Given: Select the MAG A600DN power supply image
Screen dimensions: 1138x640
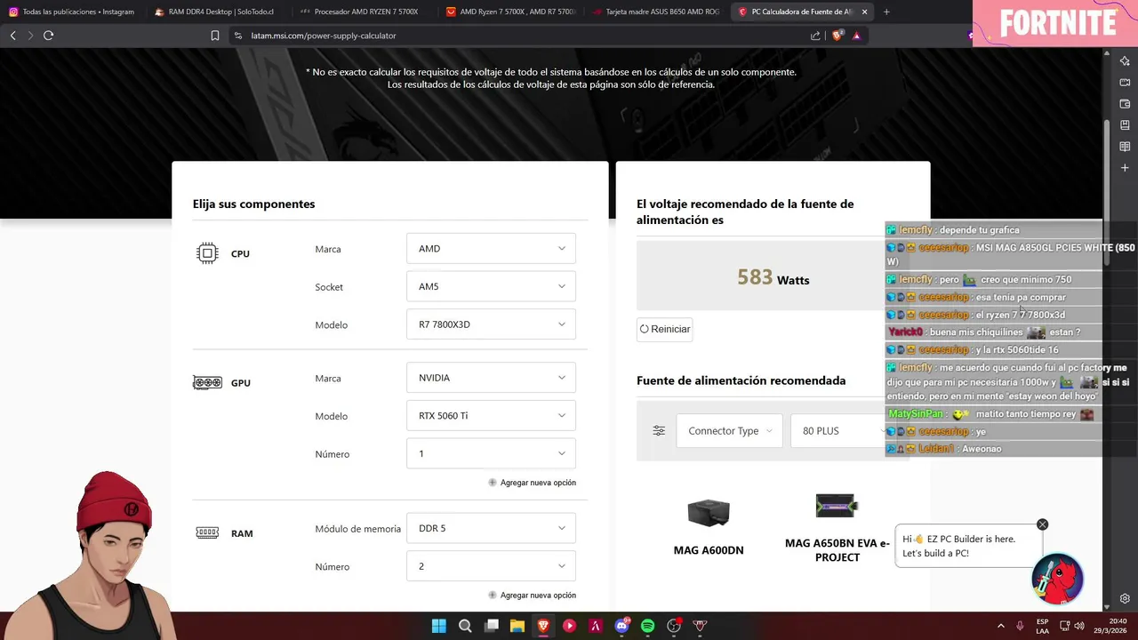Looking at the screenshot, I should point(709,513).
